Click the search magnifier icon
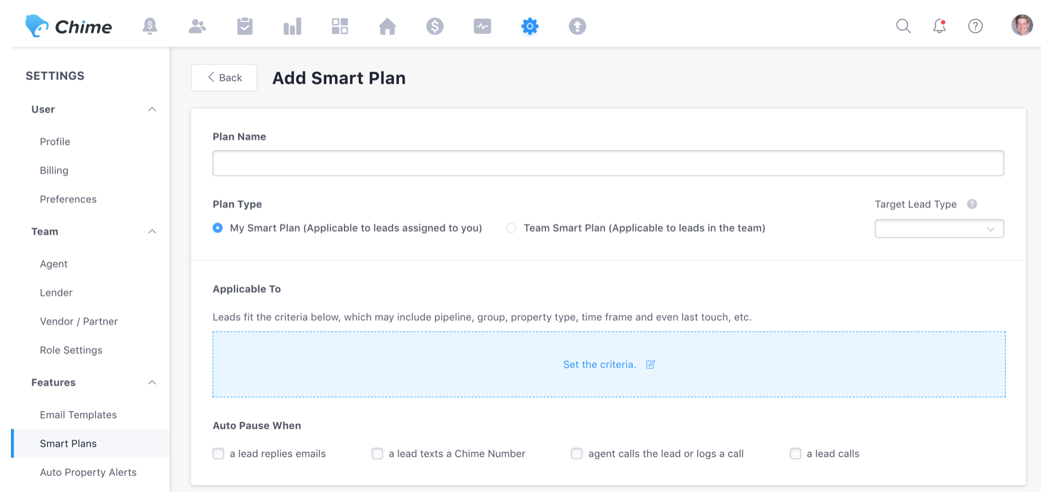 tap(903, 26)
